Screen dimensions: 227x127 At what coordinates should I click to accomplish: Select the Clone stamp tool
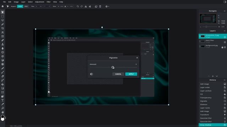pyautogui.click(x=2, y=44)
